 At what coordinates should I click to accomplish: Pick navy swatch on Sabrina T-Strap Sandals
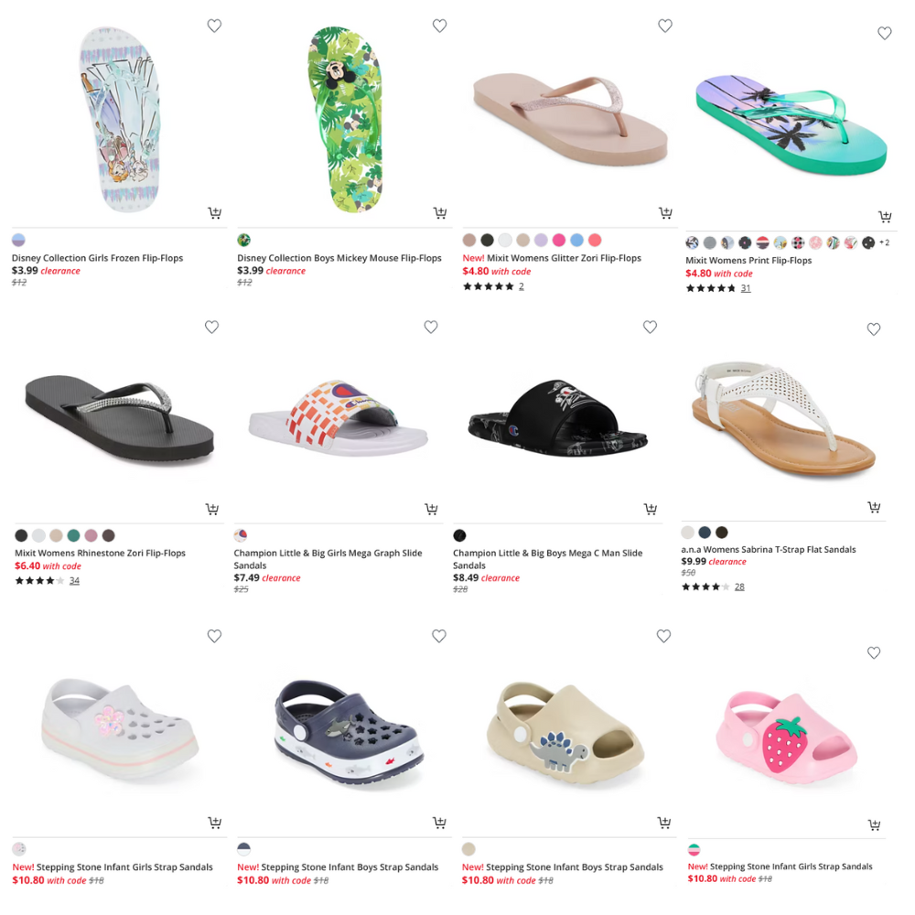tap(705, 533)
